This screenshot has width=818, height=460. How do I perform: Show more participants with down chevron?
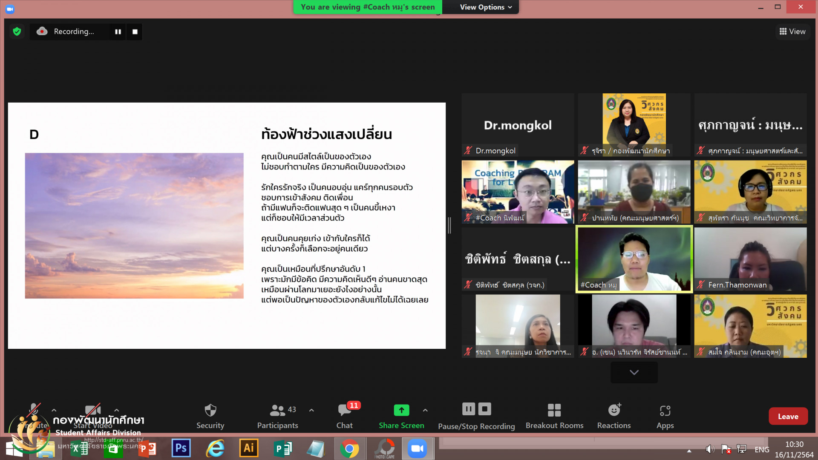coord(634,372)
